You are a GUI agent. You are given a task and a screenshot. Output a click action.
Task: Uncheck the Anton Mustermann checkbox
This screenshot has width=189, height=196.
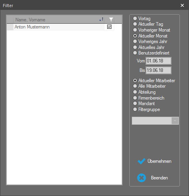pos(109,27)
